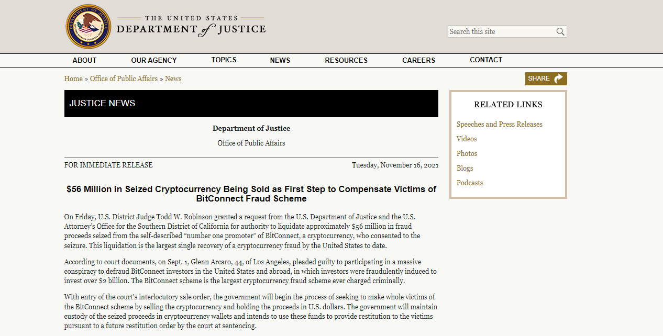Open Speeches and Press Releases link
Image resolution: width=663 pixels, height=336 pixels.
(x=500, y=124)
